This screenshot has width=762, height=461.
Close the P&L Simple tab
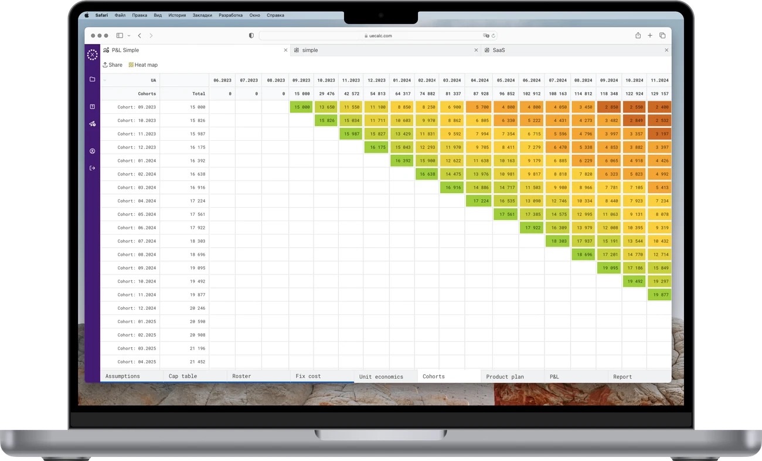coord(286,50)
